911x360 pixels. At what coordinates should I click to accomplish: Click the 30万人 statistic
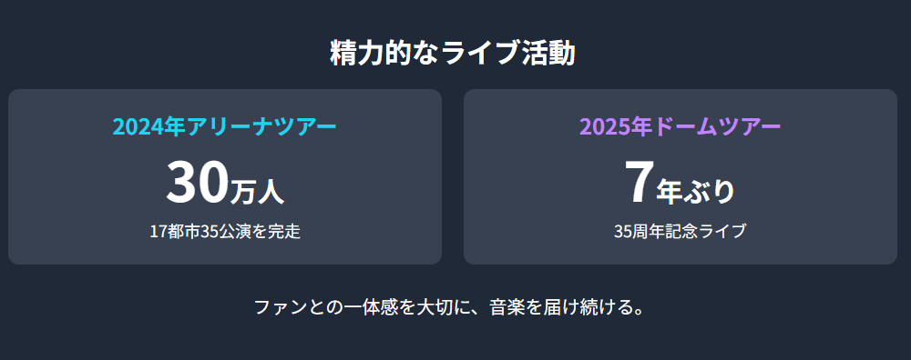225,183
